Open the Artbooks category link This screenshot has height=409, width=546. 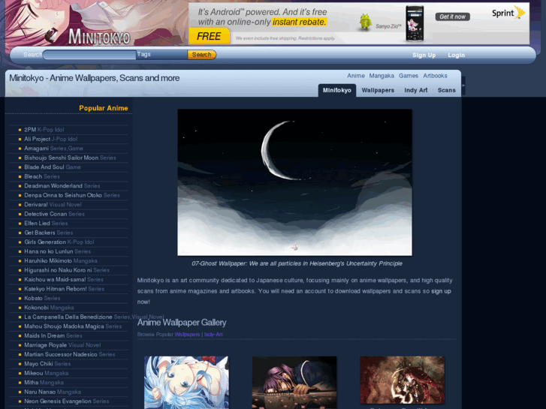(436, 76)
